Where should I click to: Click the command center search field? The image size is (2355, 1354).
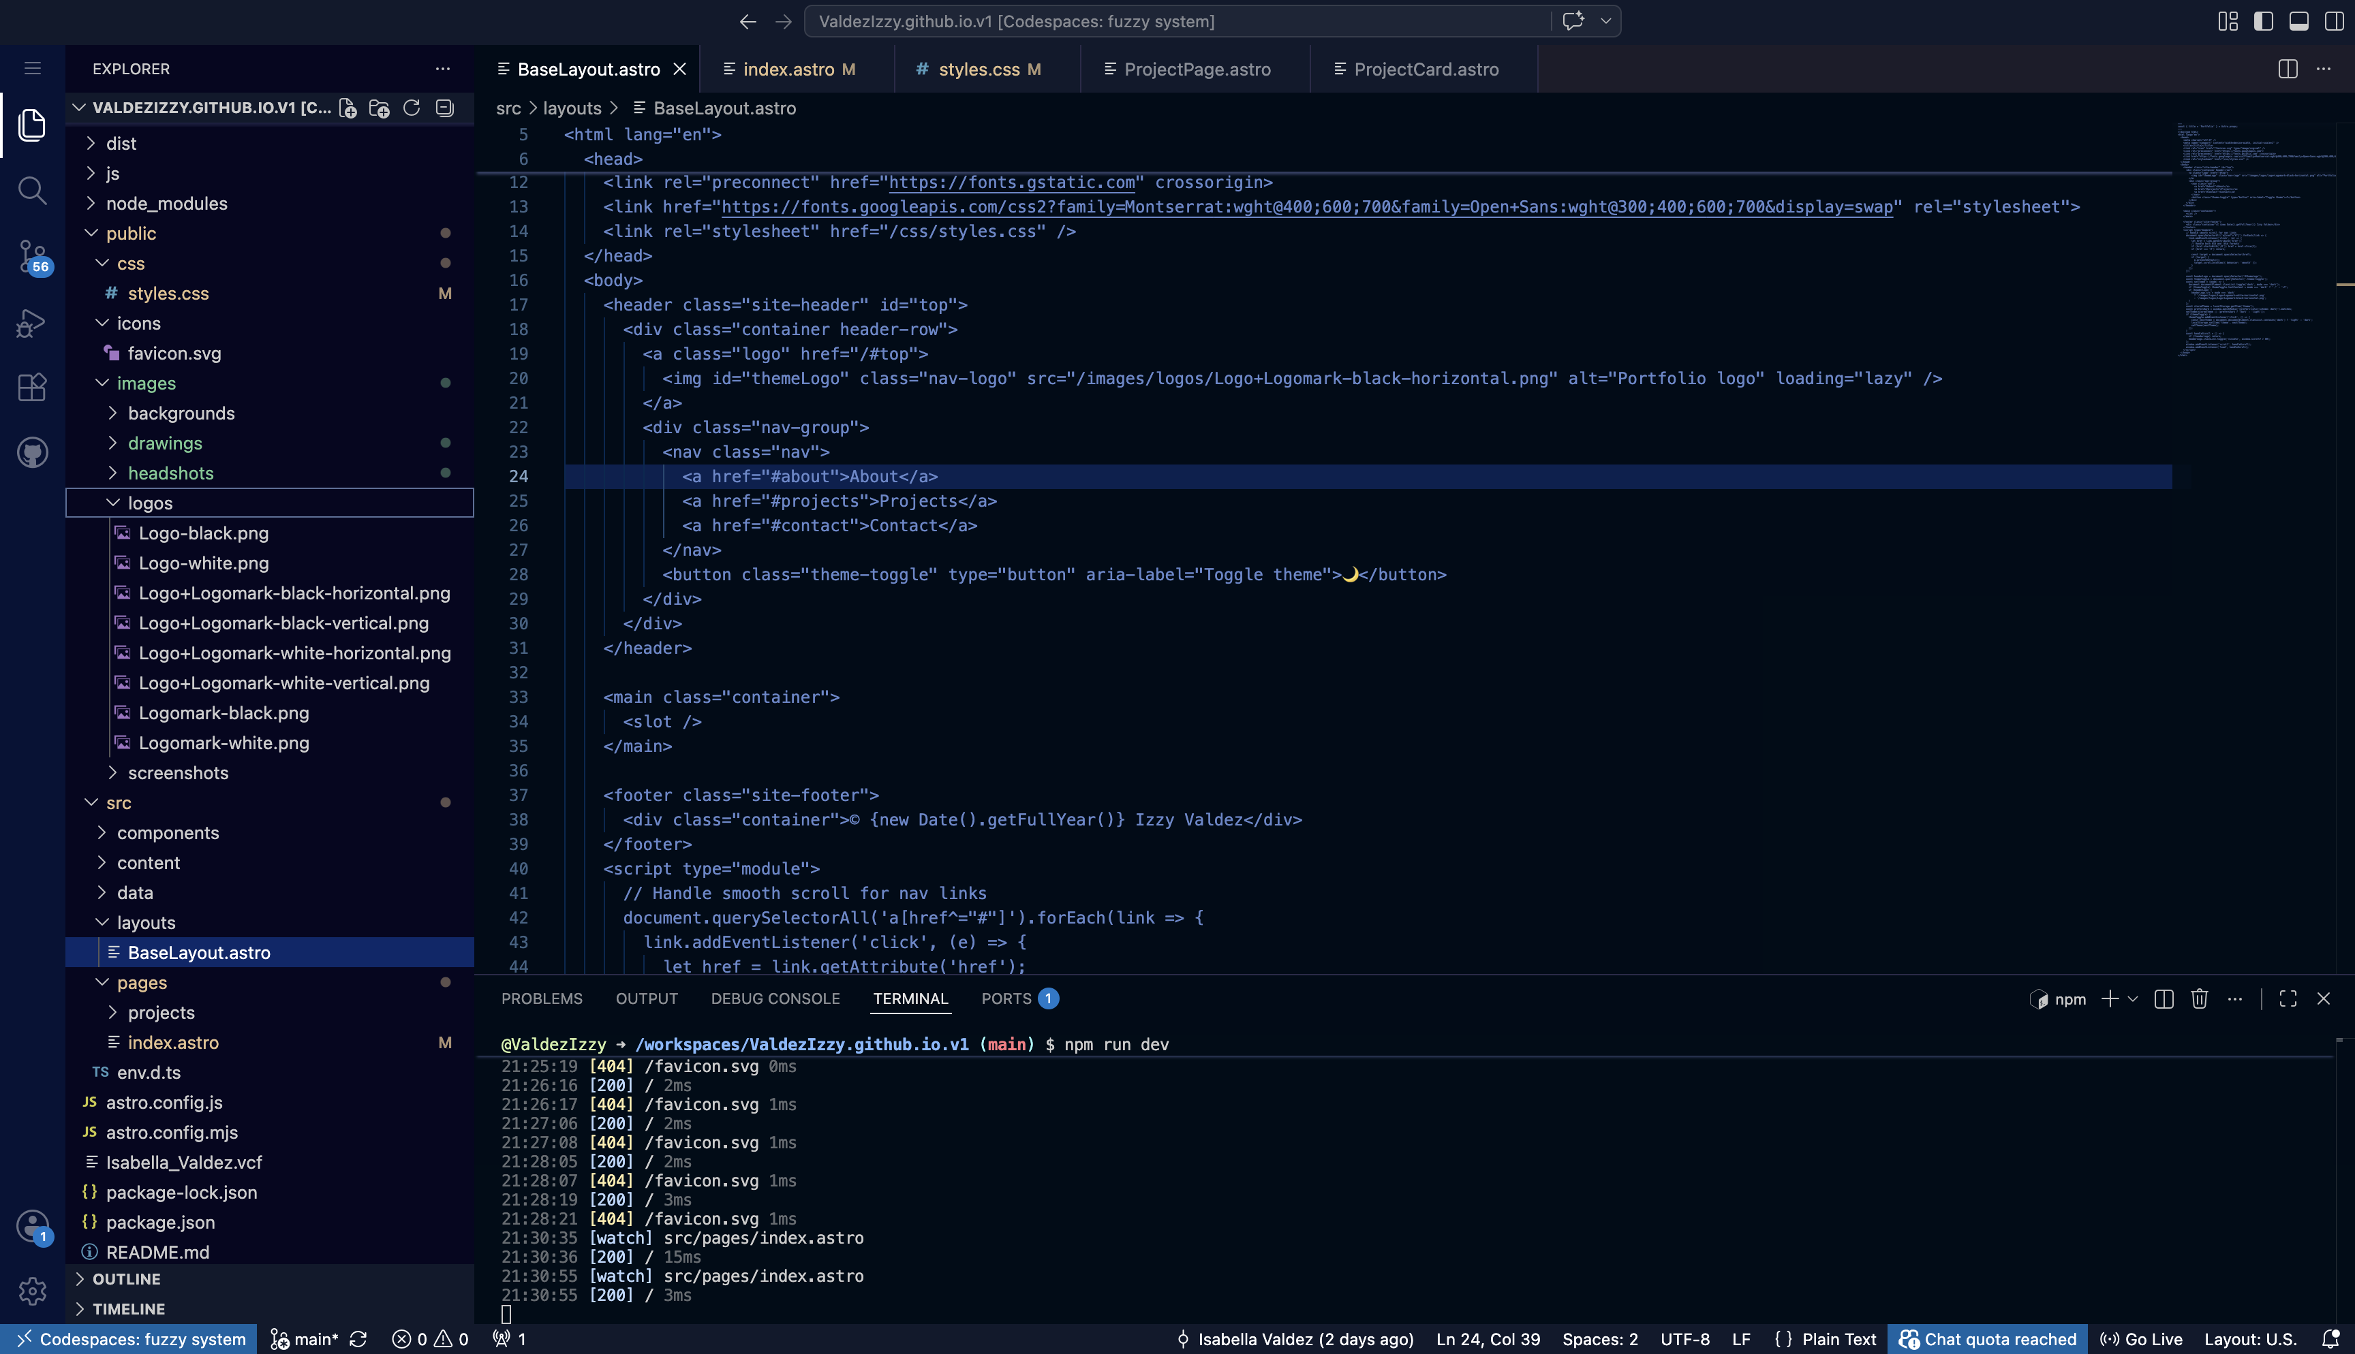pos(1177,21)
